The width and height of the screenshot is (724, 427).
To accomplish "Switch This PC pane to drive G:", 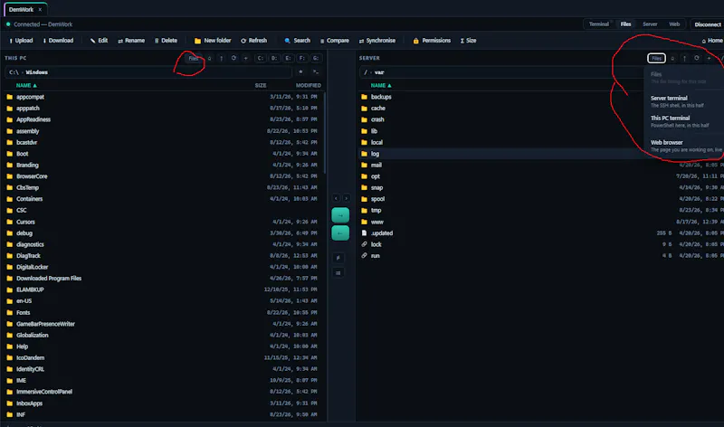I will tap(316, 58).
